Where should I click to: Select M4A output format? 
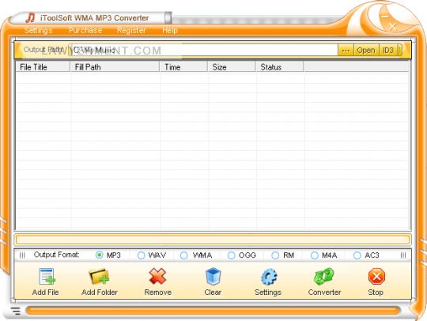tap(314, 255)
